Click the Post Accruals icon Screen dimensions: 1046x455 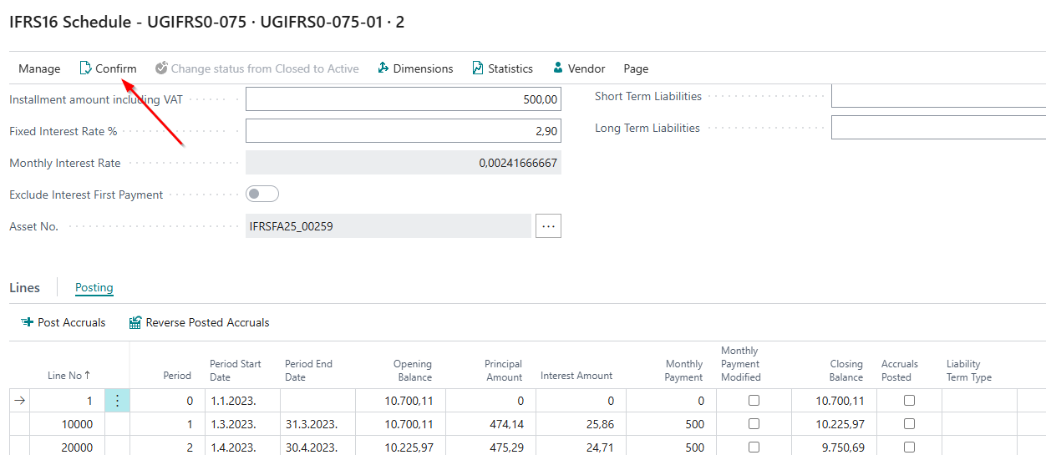click(x=27, y=322)
